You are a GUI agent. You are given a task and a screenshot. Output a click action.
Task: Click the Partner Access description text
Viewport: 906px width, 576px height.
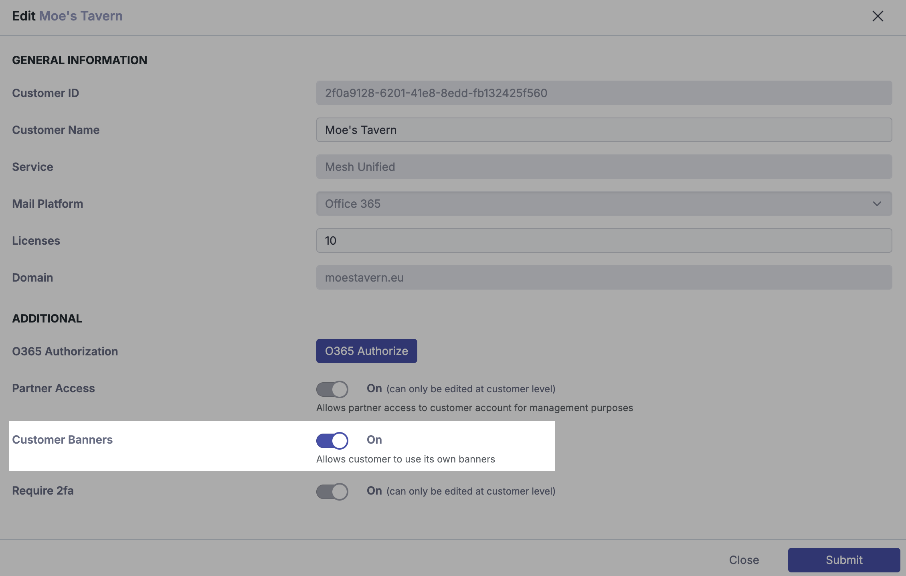[x=474, y=408]
